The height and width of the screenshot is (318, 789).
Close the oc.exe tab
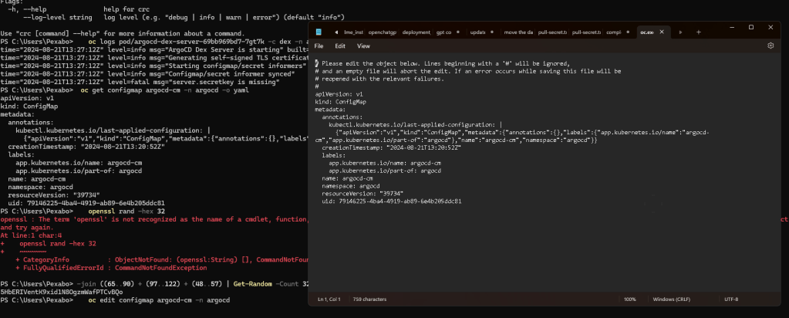tap(662, 32)
